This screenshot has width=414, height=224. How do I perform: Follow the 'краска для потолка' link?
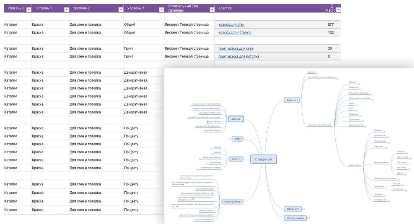(x=234, y=33)
